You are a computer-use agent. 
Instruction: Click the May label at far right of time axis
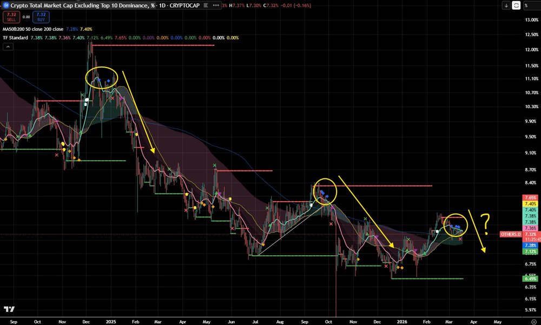pyautogui.click(x=498, y=322)
